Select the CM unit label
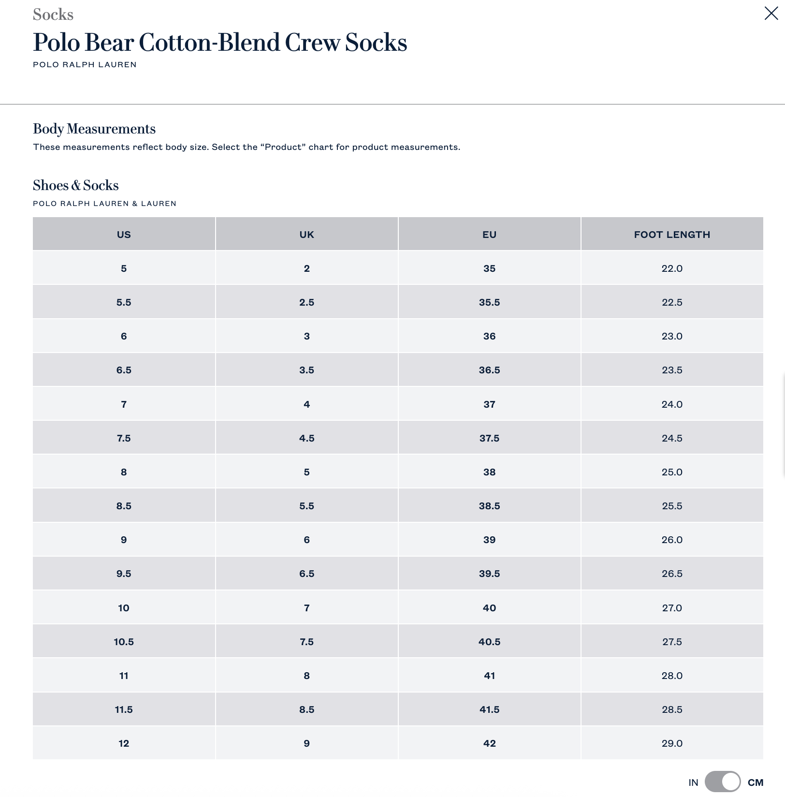 pos(756,782)
